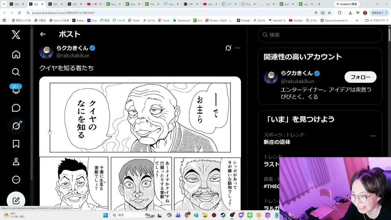Open related account avatar in sidebar
This screenshot has height=220, width=391.
coord(271,77)
